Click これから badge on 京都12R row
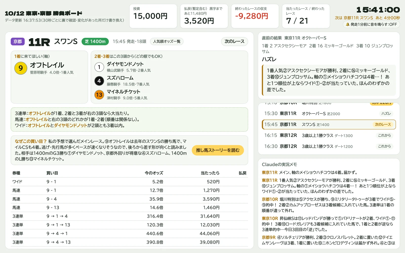This screenshot has width=405, height=253. tap(384, 146)
